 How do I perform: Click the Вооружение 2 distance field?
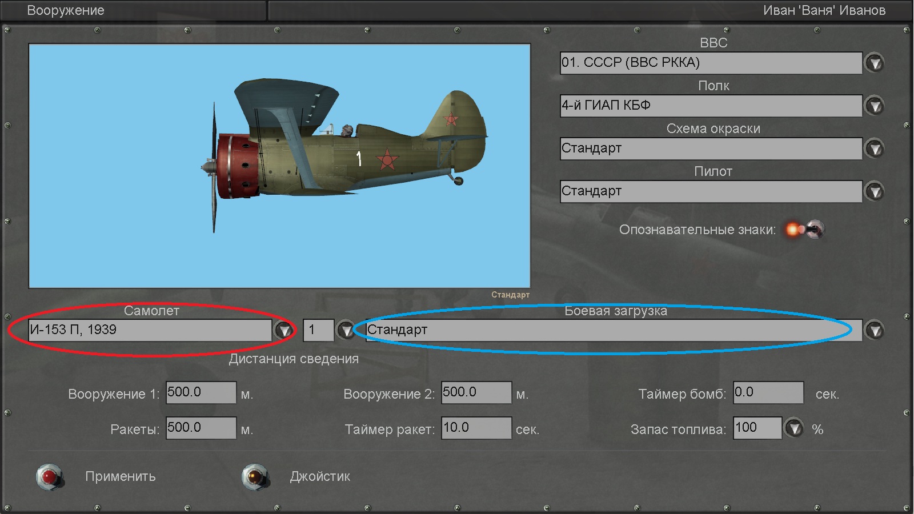point(476,392)
